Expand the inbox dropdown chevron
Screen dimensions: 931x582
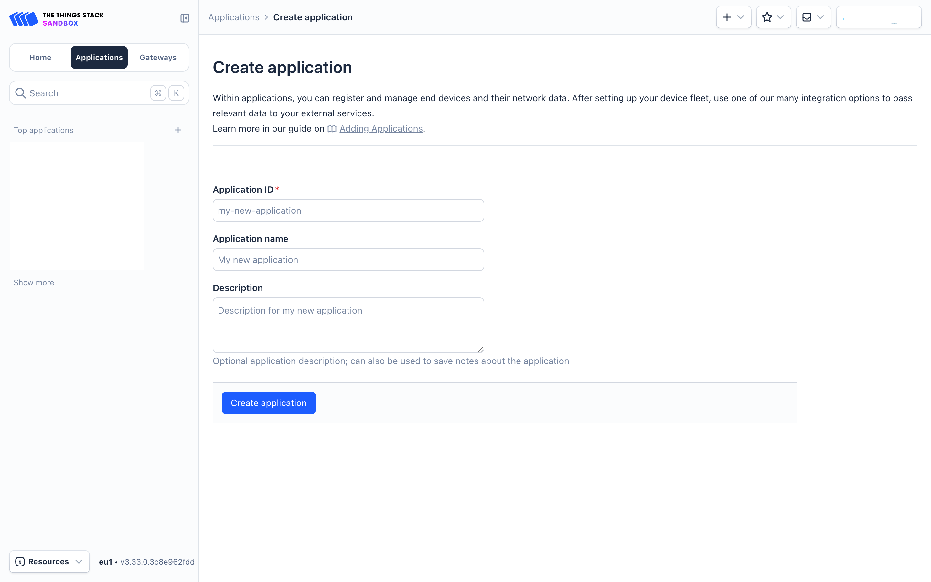[820, 17]
